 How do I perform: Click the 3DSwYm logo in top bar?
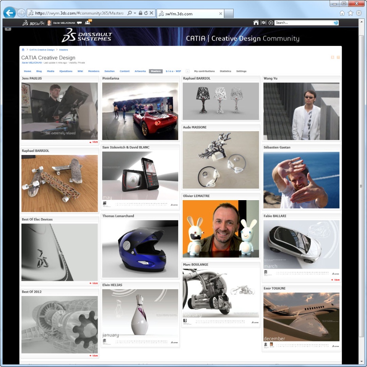(x=33, y=23)
